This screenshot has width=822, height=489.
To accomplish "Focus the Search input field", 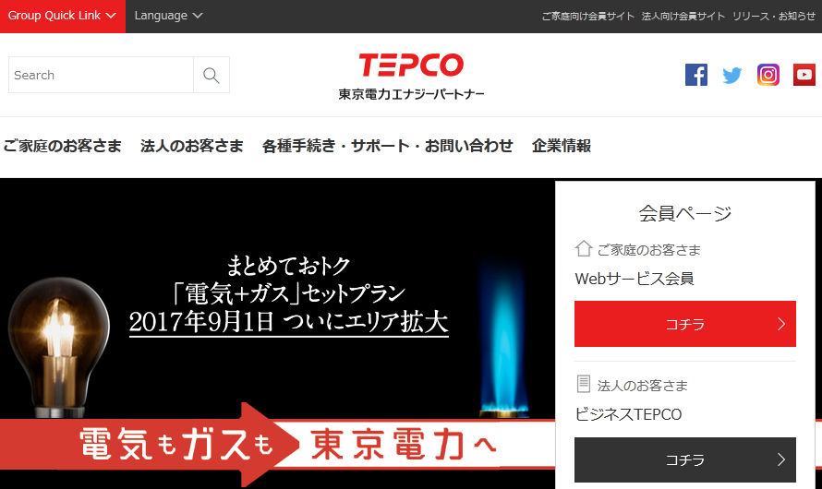I will tap(102, 75).
